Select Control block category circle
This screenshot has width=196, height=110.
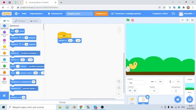4,53
